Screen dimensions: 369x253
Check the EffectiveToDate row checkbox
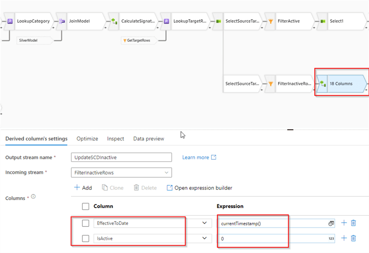click(x=85, y=223)
